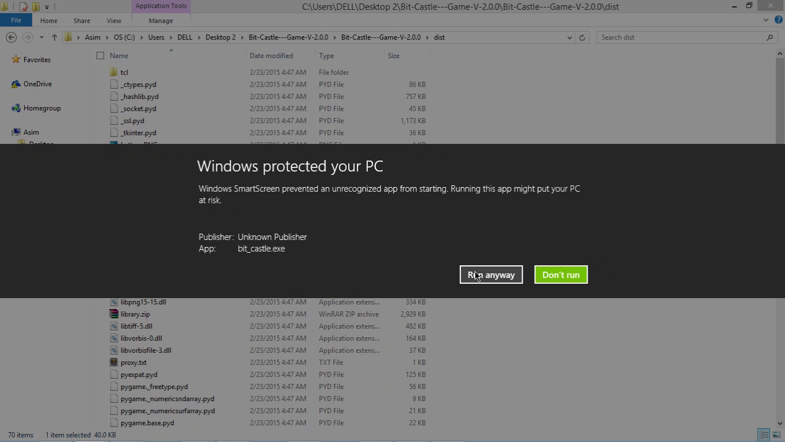Sort by Date modified column header

[271, 56]
